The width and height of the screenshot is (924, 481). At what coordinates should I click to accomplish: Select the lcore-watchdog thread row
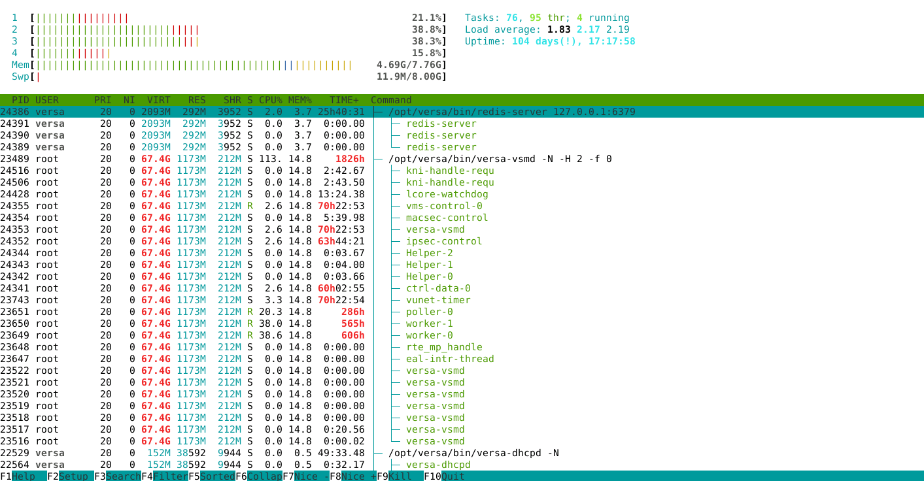pos(462,194)
